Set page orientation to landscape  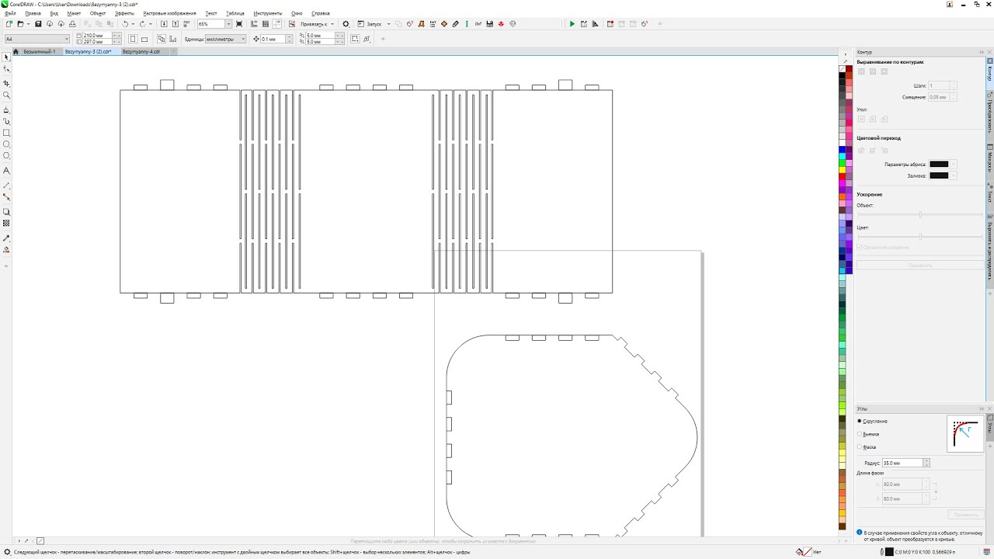tap(144, 39)
